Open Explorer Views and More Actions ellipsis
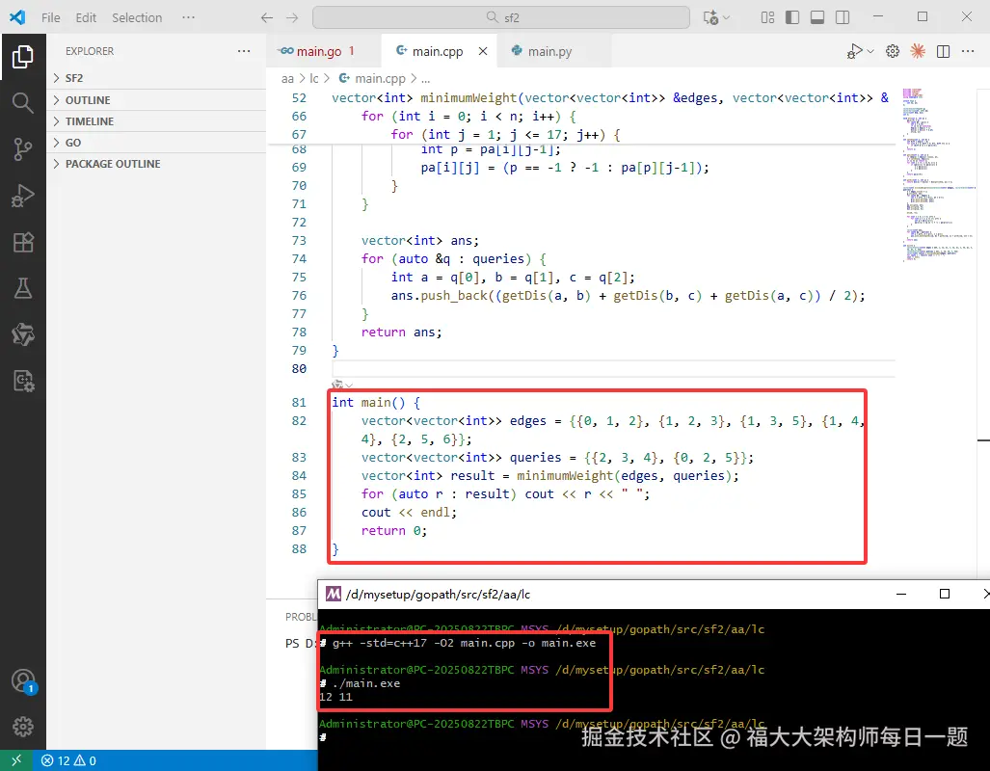The height and width of the screenshot is (771, 990). click(244, 51)
